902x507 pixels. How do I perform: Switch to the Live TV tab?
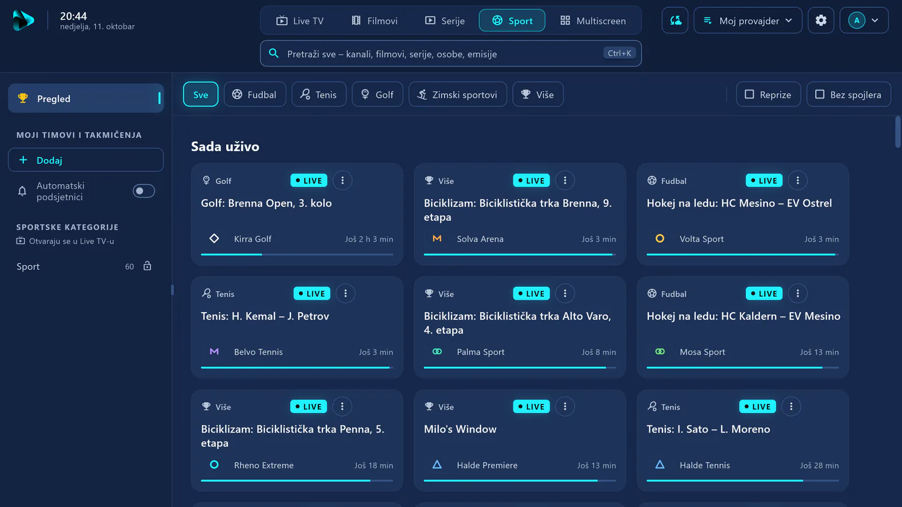click(x=300, y=21)
